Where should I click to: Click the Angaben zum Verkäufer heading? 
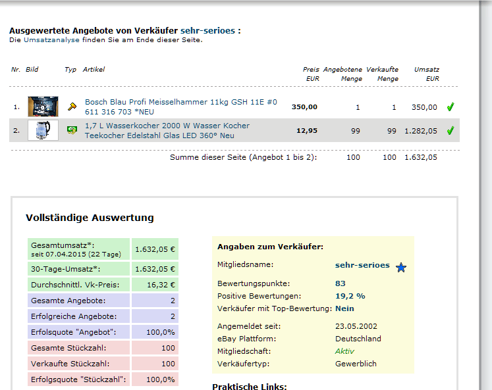click(270, 247)
